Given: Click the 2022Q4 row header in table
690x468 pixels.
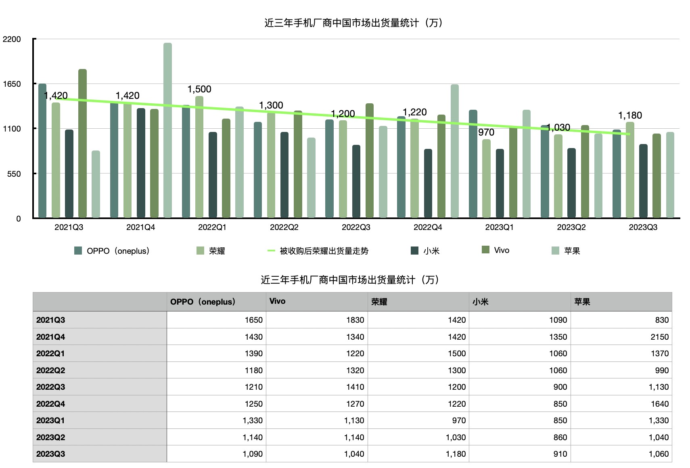Looking at the screenshot, I should pos(100,404).
